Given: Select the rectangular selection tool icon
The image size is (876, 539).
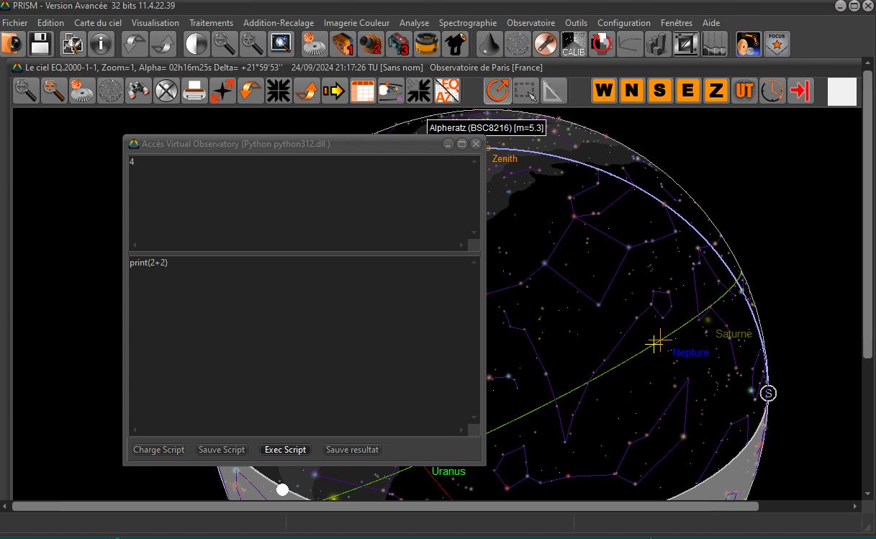Looking at the screenshot, I should coord(525,91).
